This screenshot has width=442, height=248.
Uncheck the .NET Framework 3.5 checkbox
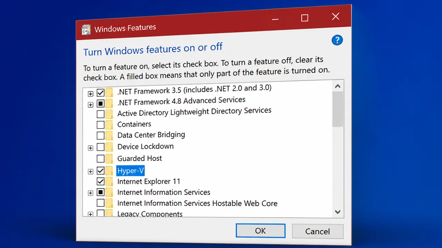coord(100,93)
